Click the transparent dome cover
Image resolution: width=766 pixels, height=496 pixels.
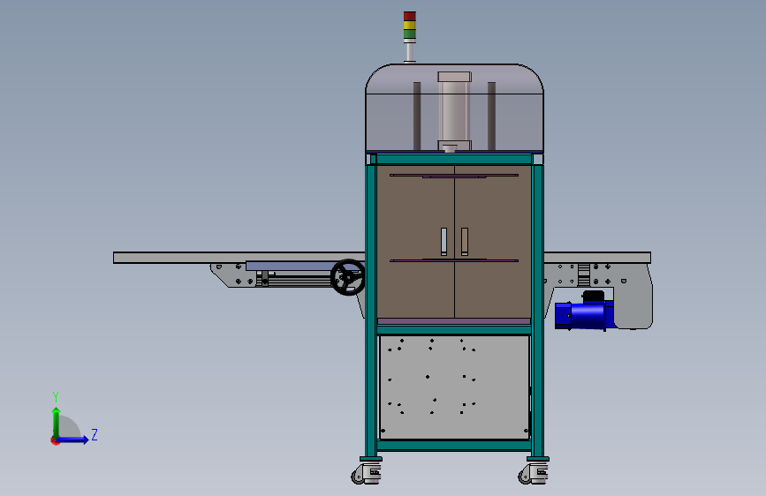point(454,108)
